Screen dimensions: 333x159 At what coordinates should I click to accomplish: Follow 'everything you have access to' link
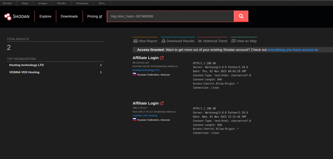tap(293, 50)
